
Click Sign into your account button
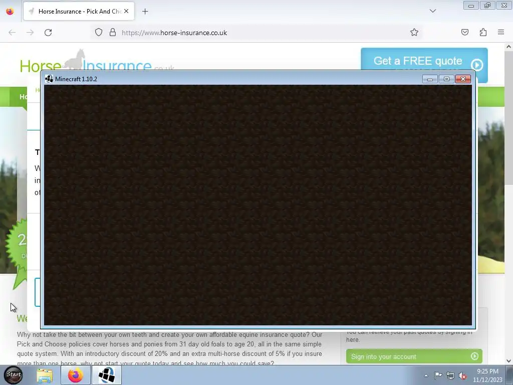point(414,356)
